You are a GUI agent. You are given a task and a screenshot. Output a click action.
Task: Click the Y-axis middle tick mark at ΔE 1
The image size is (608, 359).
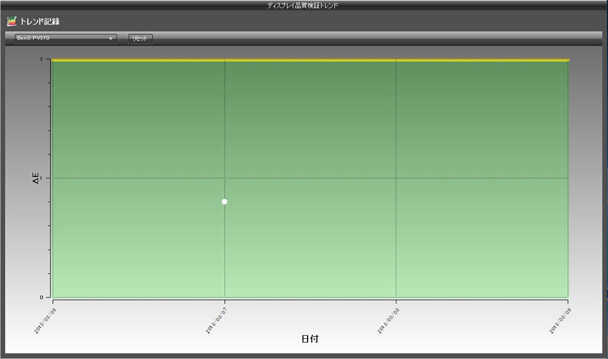click(50, 178)
